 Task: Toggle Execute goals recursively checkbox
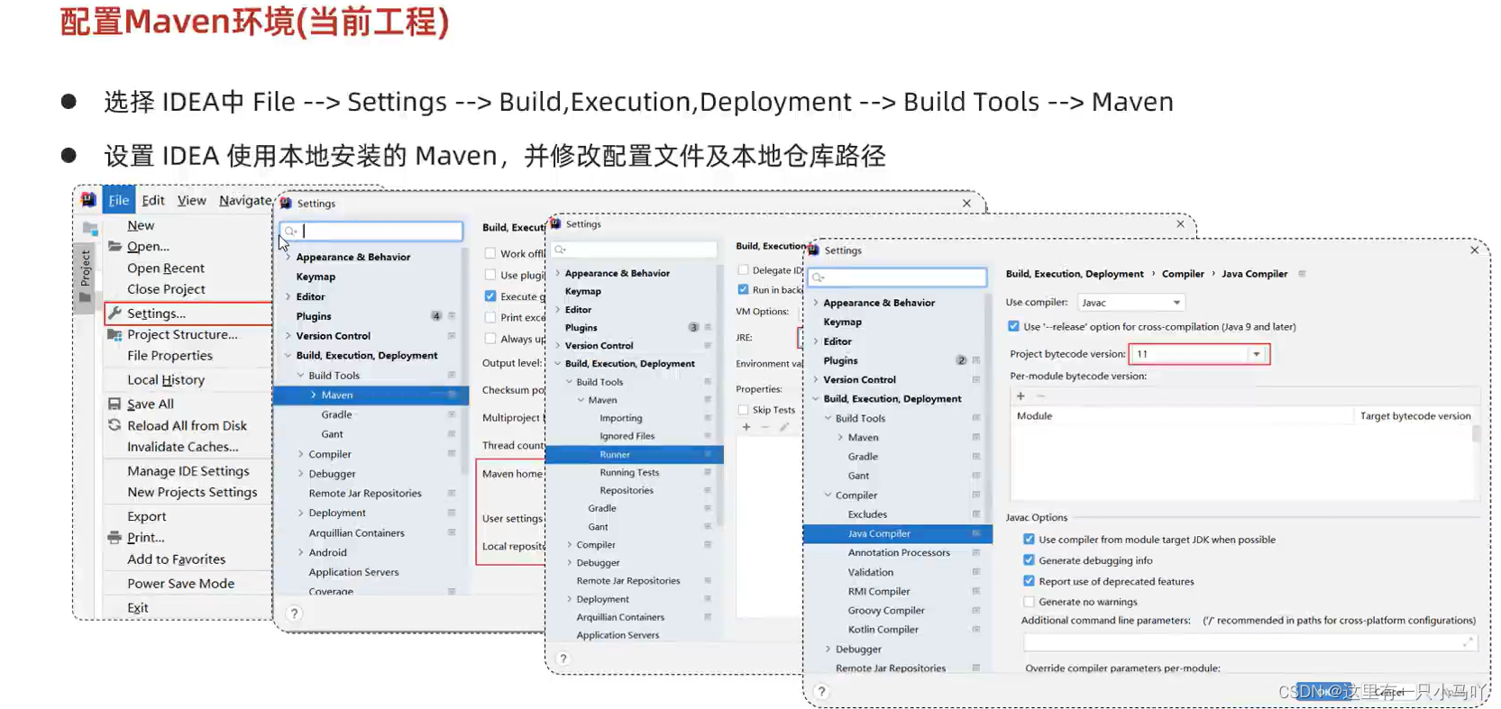click(x=490, y=295)
